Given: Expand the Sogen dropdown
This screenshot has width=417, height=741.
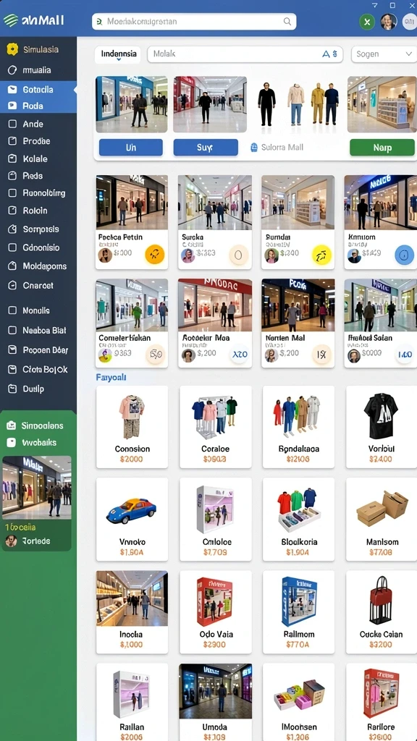Looking at the screenshot, I should tap(384, 54).
